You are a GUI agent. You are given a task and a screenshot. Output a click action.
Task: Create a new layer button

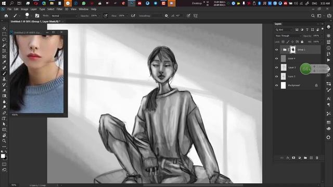pyautogui.click(x=311, y=158)
